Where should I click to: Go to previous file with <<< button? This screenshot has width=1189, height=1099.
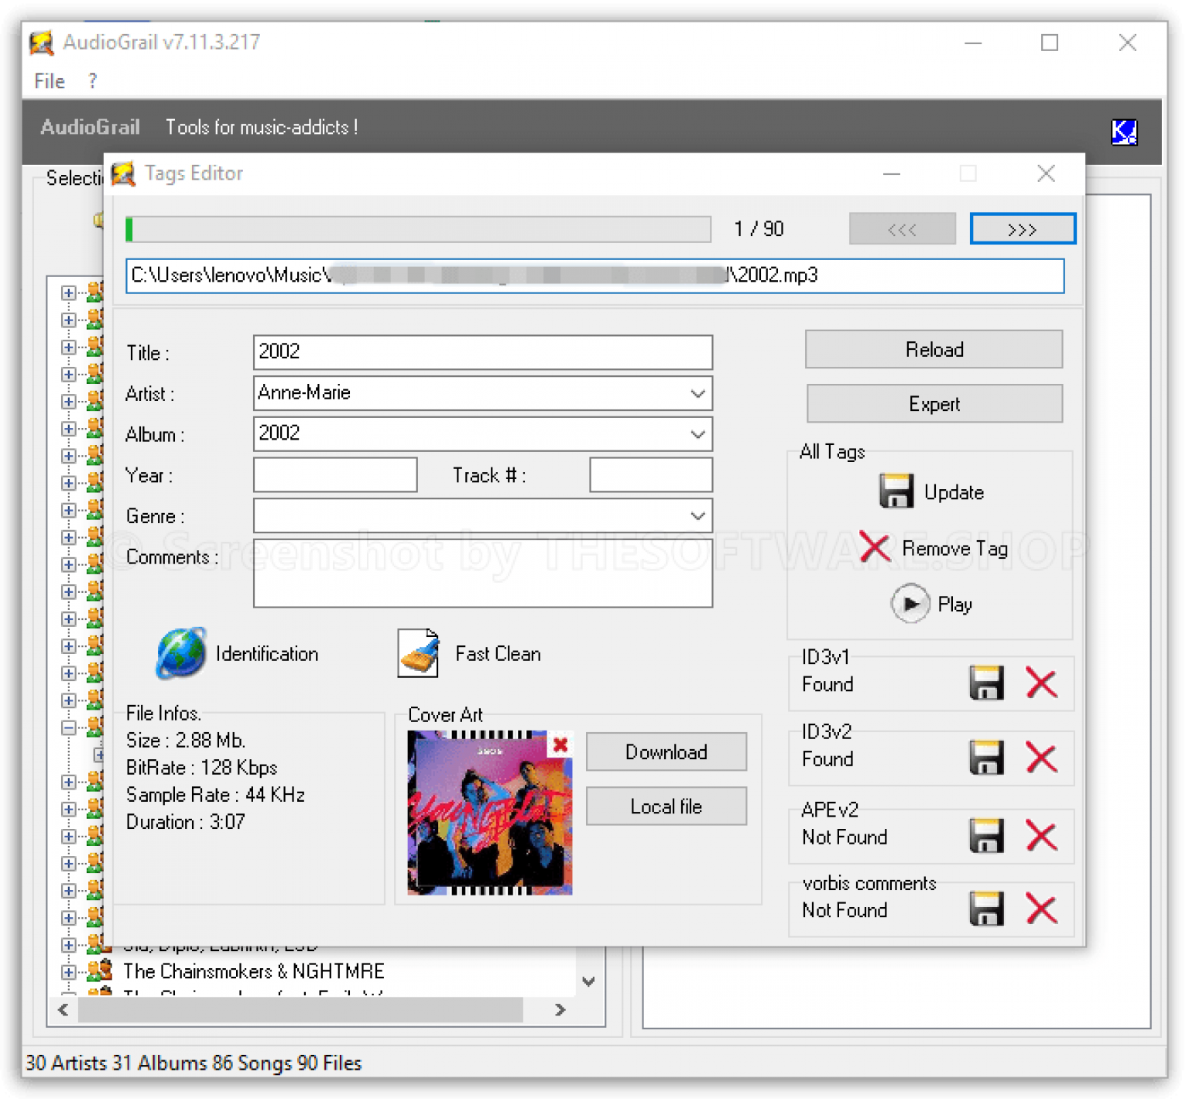[902, 229]
